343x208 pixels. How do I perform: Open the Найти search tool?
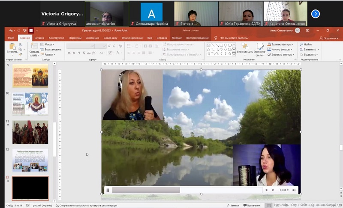point(306,45)
